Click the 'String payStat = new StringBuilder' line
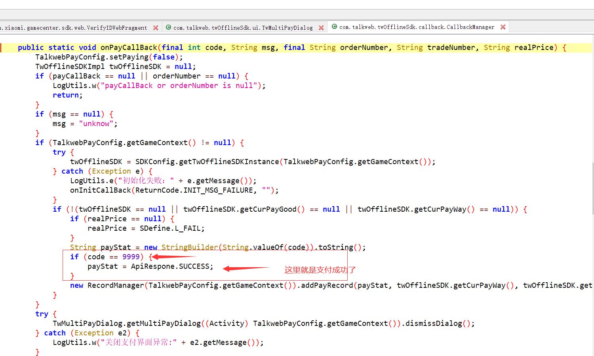 [x=218, y=247]
